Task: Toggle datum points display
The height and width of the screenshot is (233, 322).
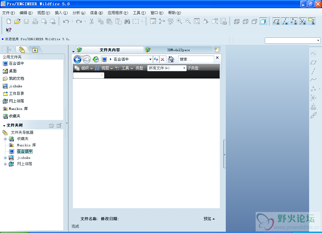Action: [x=294, y=21]
